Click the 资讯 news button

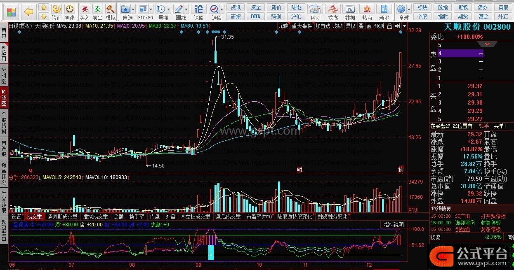tap(236, 7)
